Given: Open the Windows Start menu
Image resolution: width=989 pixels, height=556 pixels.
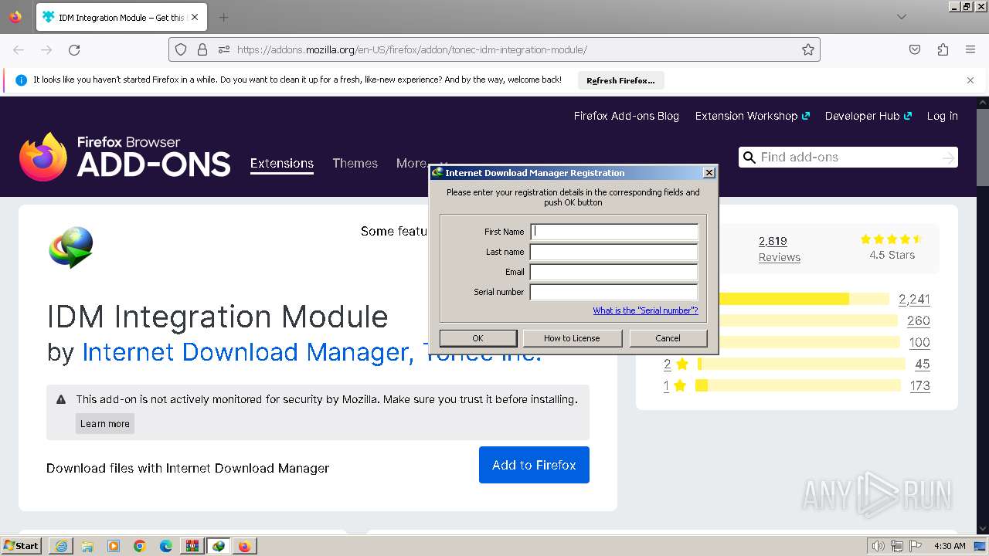Looking at the screenshot, I should [x=22, y=546].
